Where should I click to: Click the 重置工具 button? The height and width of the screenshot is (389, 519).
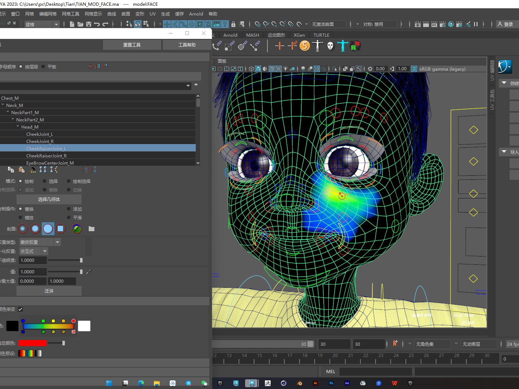[x=132, y=45]
